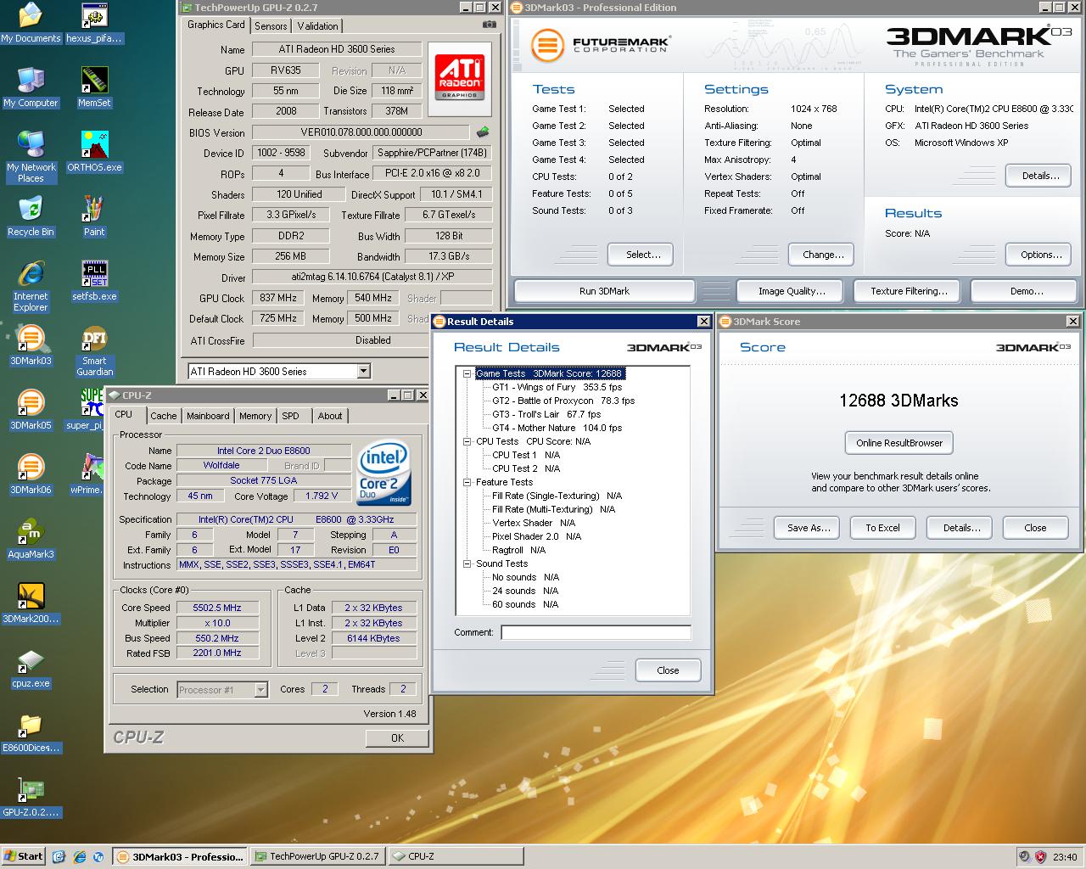1086x869 pixels.
Task: Open My Documents desktop icon
Action: pos(31,24)
